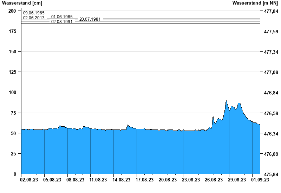Click the 100 cm axis value
Screen dimensions: 281x193
pos(12,92)
